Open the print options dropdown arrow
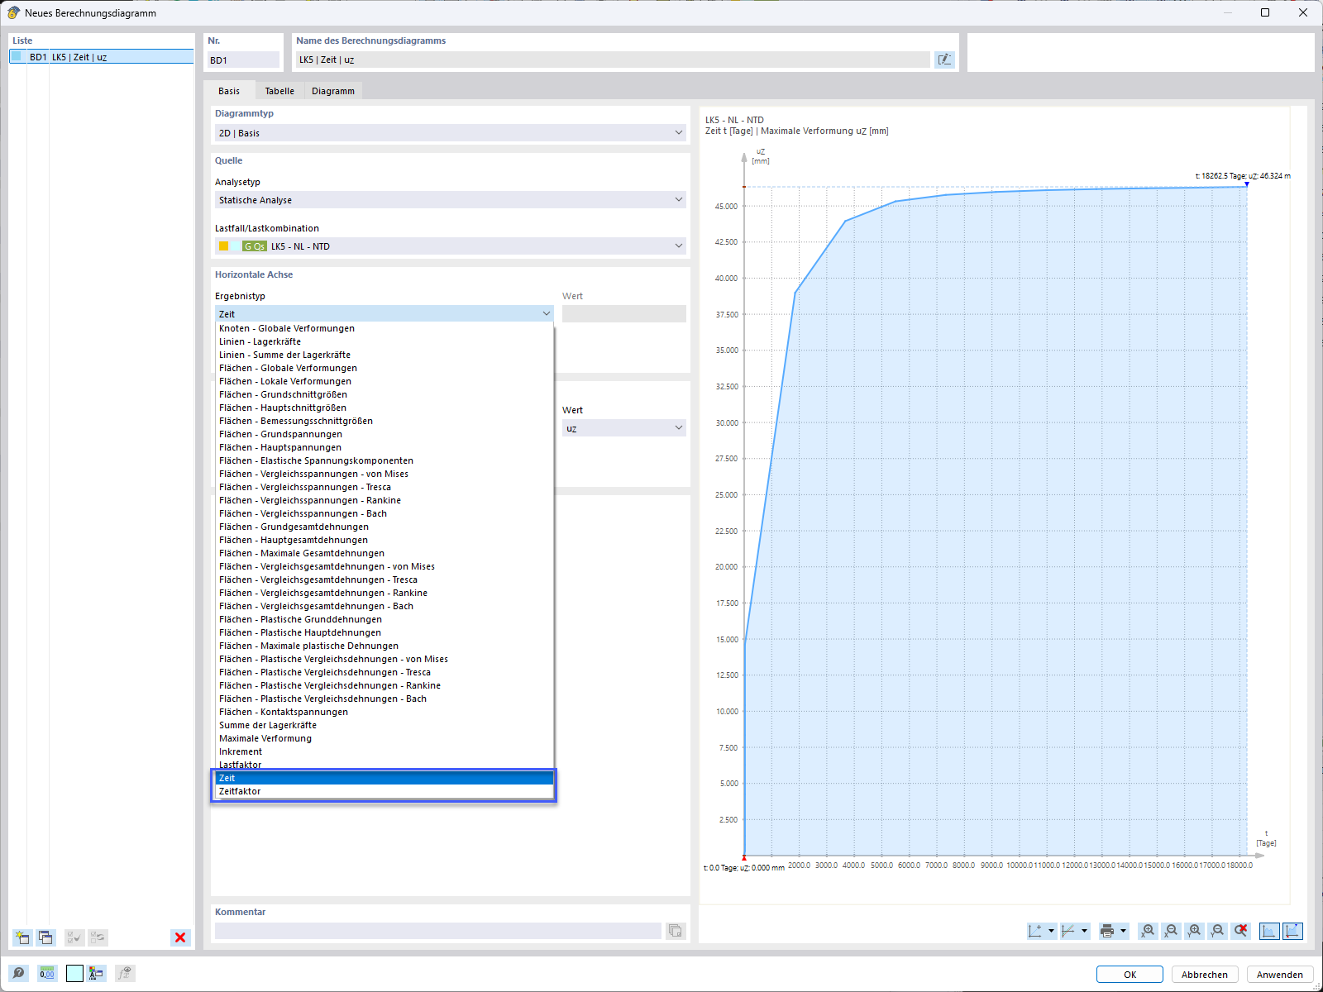Viewport: 1323px width, 992px height. click(1123, 931)
